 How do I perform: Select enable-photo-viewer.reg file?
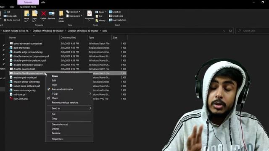click(x=26, y=82)
